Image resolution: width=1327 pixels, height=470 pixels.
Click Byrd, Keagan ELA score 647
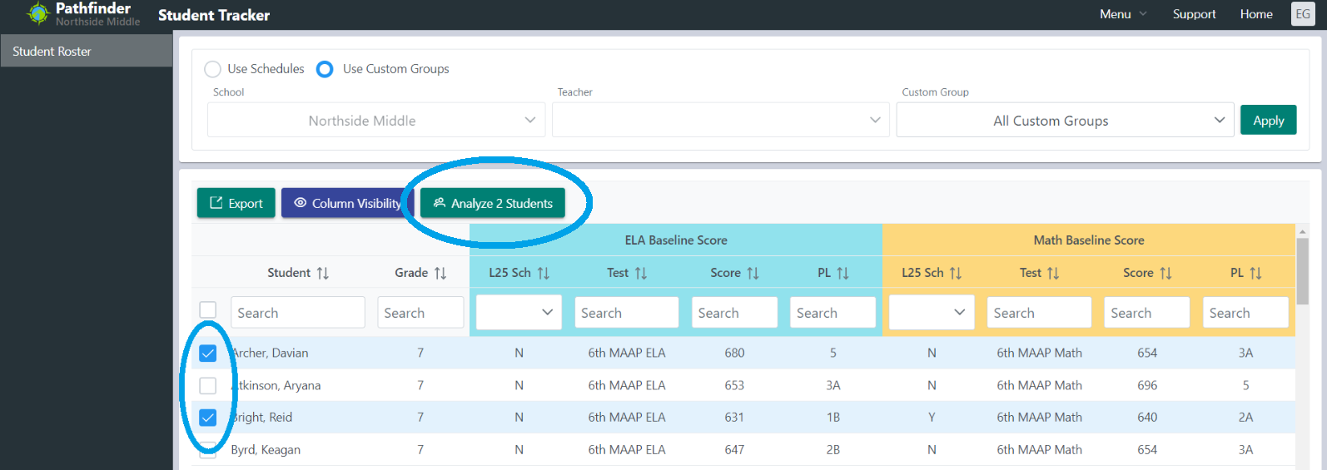click(734, 450)
